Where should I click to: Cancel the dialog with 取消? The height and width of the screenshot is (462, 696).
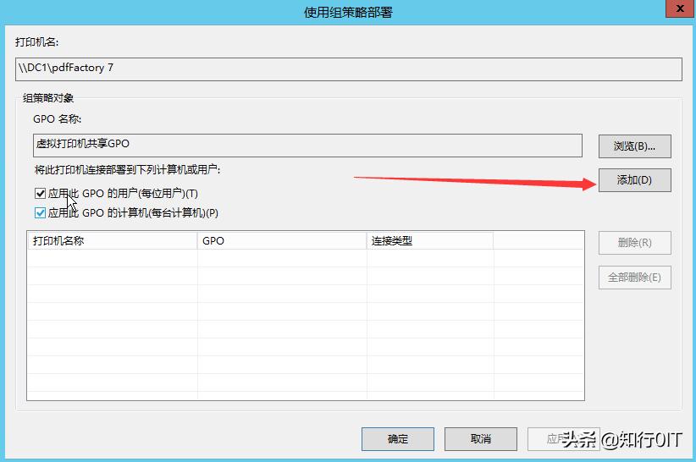coord(481,439)
